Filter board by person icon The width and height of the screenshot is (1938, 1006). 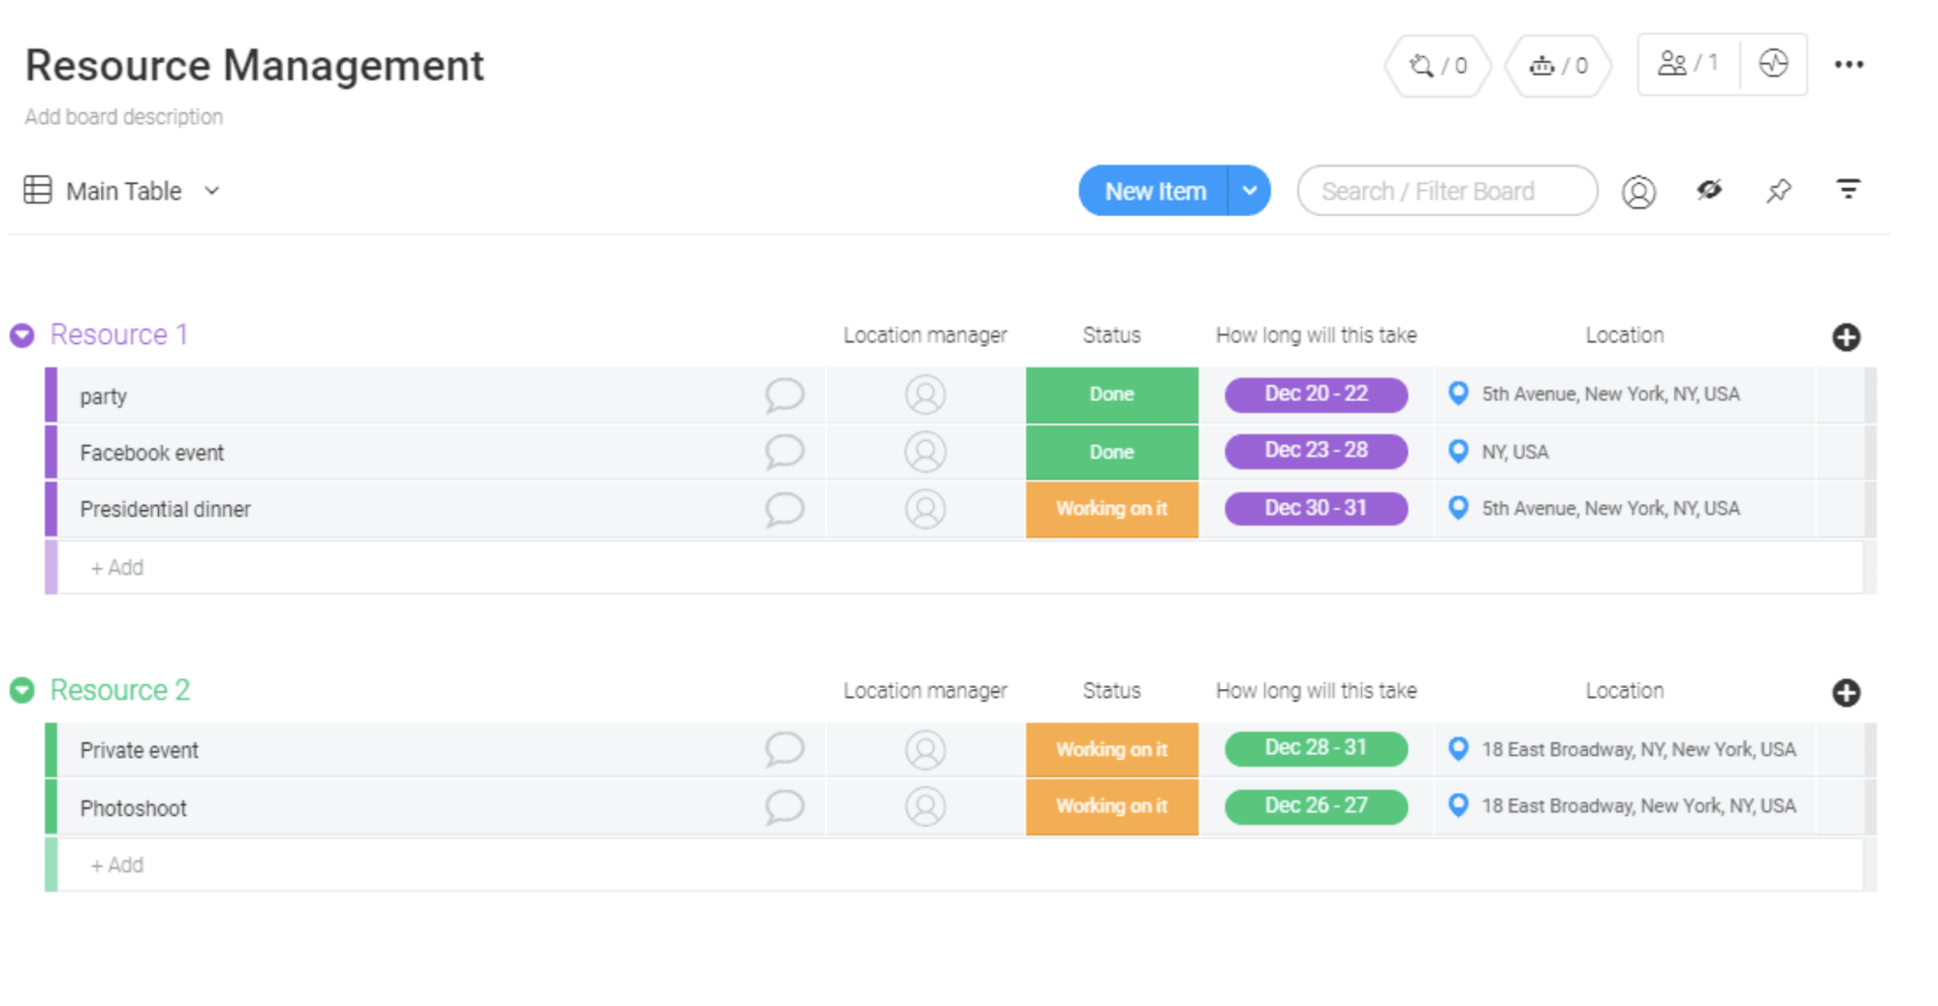1638,192
